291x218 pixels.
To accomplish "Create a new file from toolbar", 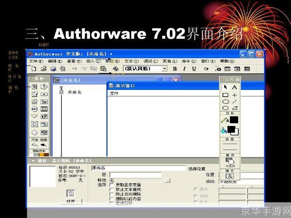I will click(34, 68).
